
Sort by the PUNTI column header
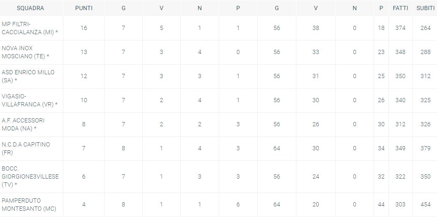pos(84,8)
